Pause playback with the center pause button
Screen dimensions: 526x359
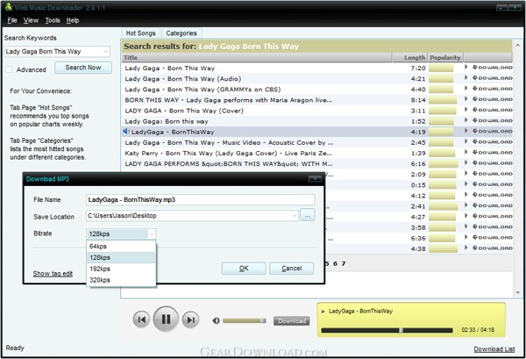pos(166,319)
